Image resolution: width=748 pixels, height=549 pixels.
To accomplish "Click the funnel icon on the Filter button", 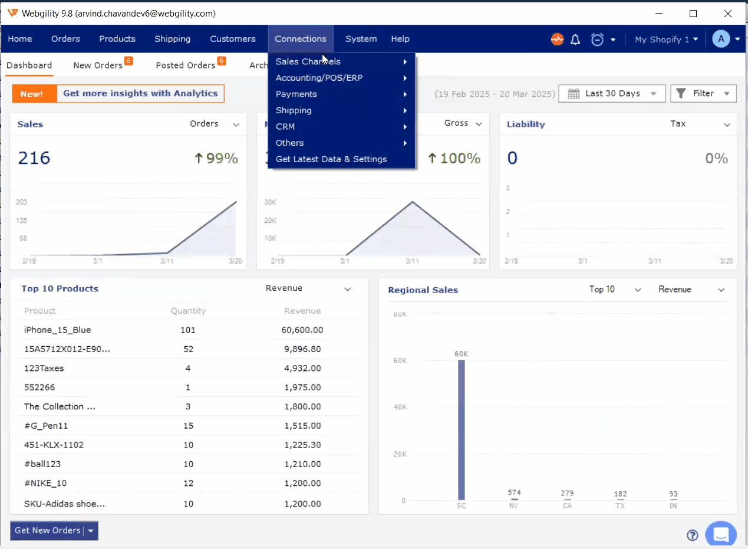I will pos(681,94).
